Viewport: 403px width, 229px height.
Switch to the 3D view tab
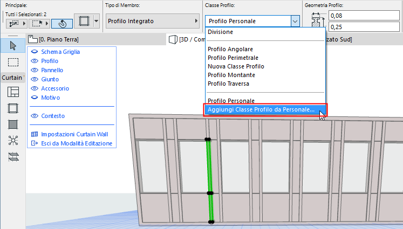pos(186,39)
